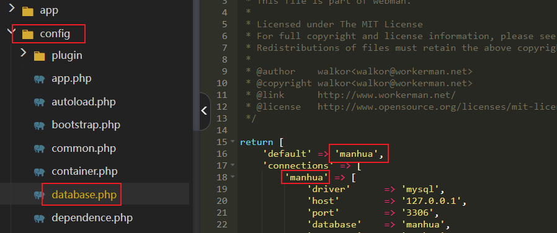Viewport: 557px width, 233px height.
Task: Click the app folder icon
Action: coord(28,11)
